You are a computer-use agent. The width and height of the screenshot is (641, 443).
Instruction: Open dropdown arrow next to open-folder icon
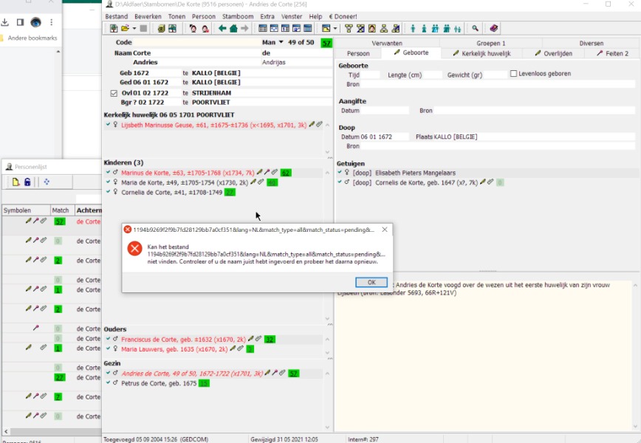(134, 29)
